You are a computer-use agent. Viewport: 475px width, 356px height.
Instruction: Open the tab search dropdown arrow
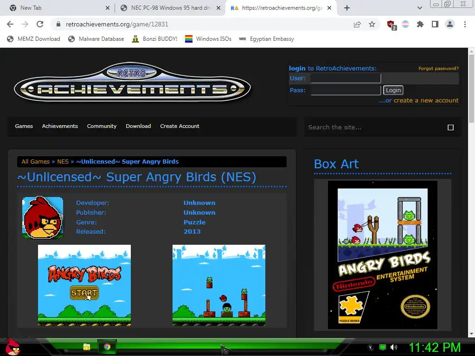tap(419, 8)
